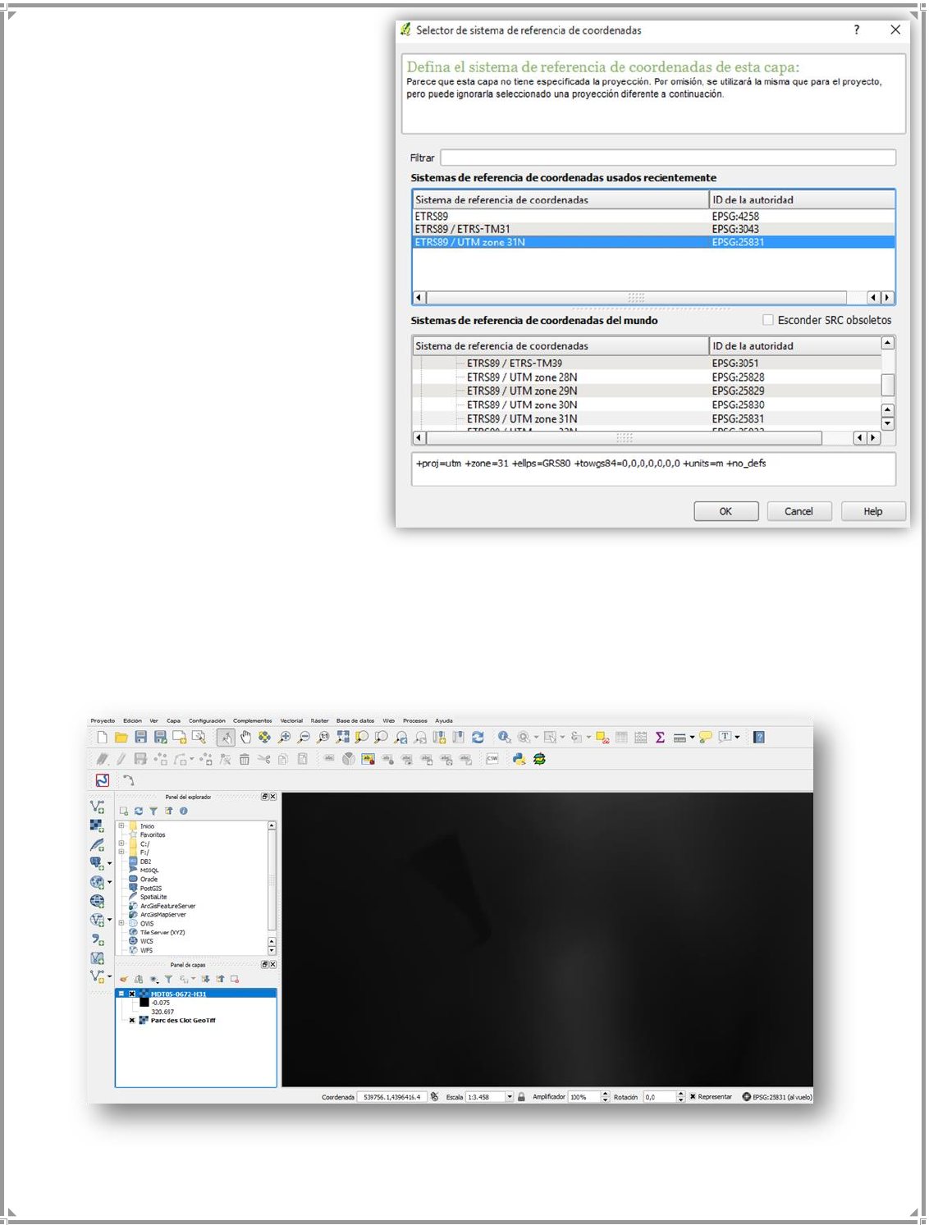This screenshot has height=1225, width=929.
Task: Toggle visibility of Parc des Clot GeoTiff layer
Action: [x=132, y=1020]
